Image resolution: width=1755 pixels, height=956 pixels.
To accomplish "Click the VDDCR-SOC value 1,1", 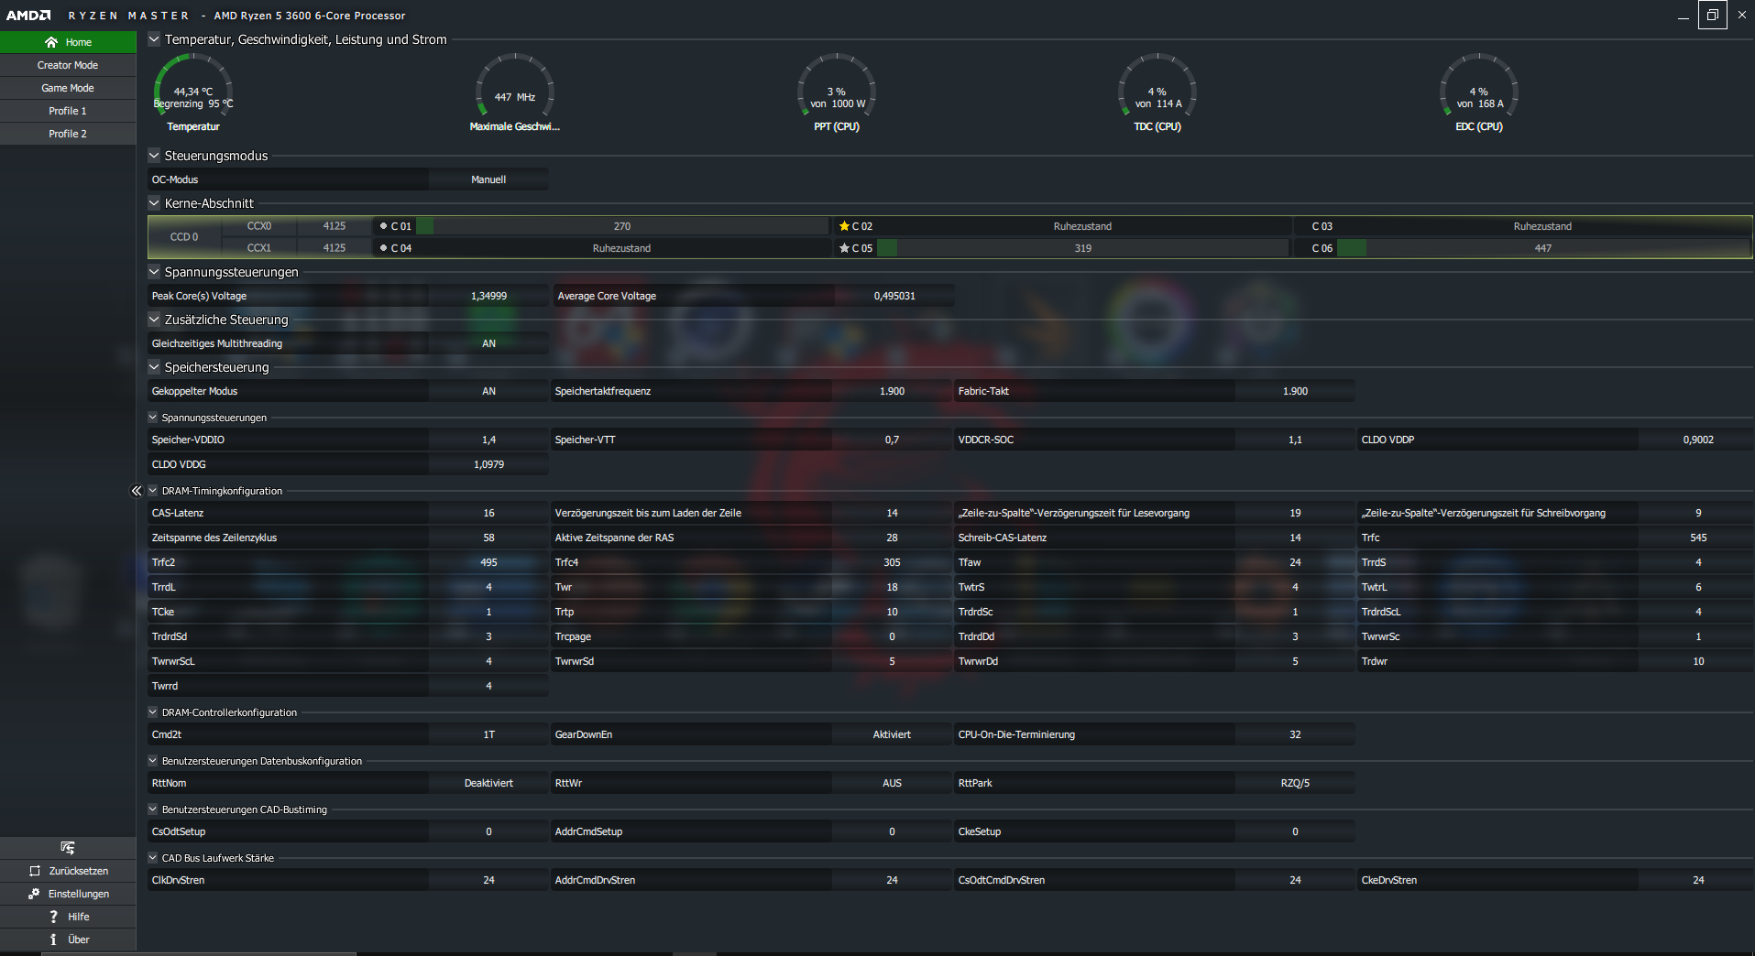I will pyautogui.click(x=1295, y=440).
